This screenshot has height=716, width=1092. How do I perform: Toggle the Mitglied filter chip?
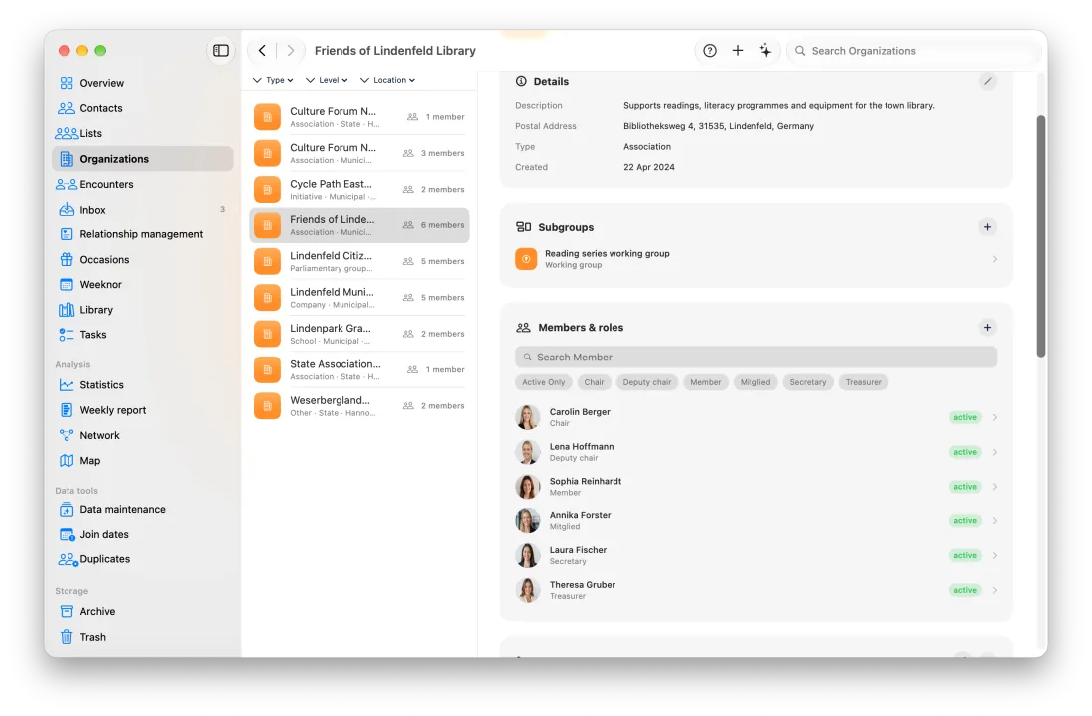coord(754,382)
